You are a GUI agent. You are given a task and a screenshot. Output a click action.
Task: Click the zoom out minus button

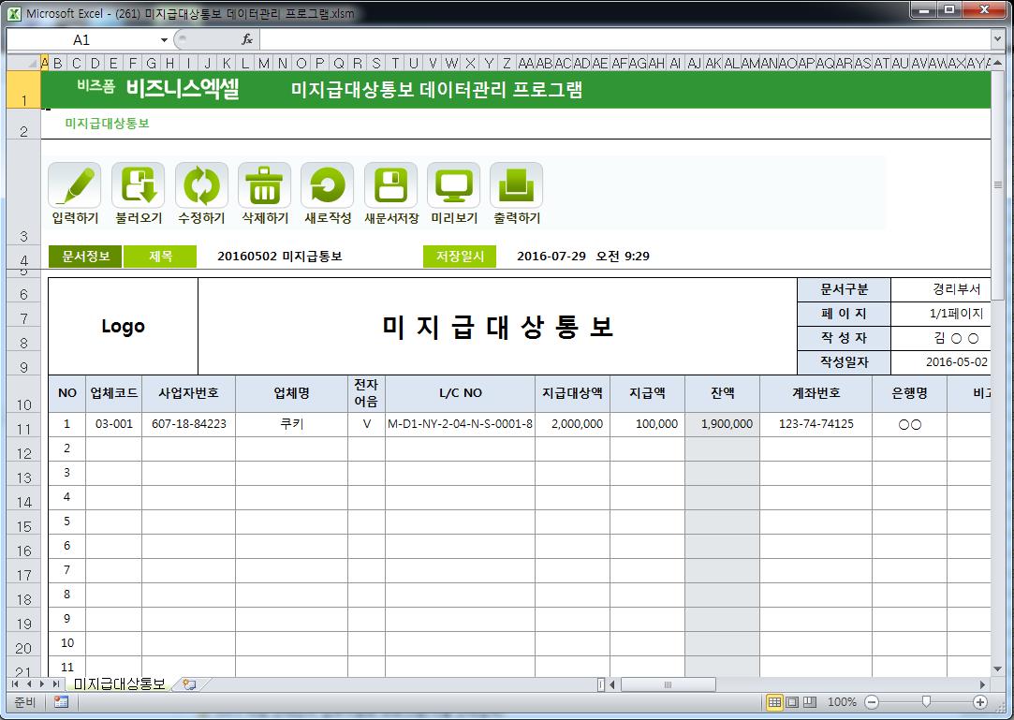[872, 702]
